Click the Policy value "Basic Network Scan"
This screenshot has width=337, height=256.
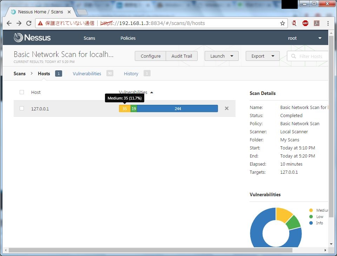(299, 124)
